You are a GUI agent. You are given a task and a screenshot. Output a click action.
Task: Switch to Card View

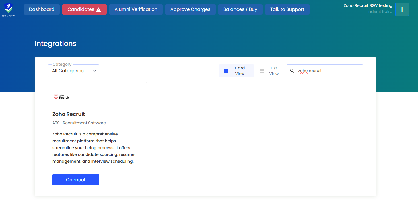click(236, 71)
